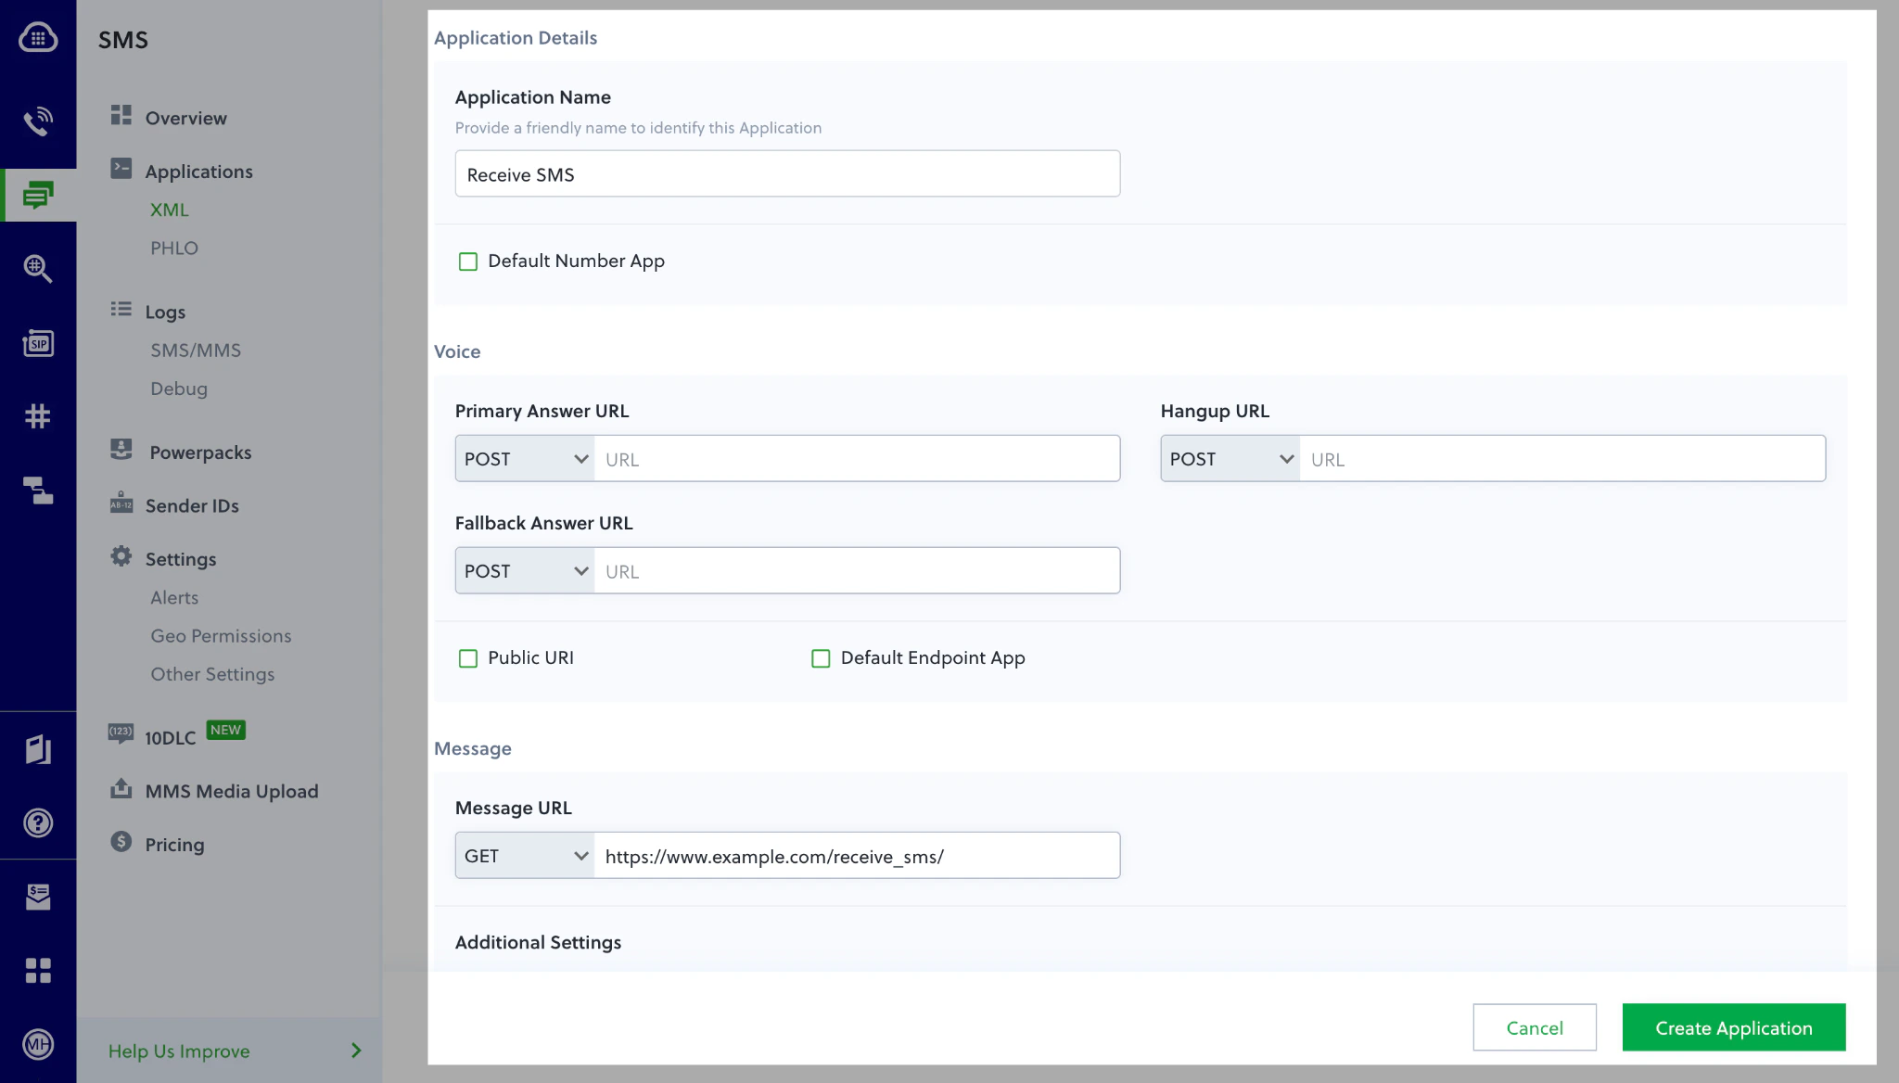Open the Voice calls section in sidebar
This screenshot has width=1899, height=1083.
[x=38, y=121]
